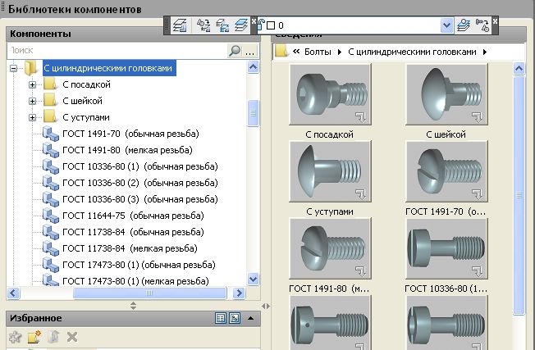This screenshot has width=535, height=350.
Task: Click the folder icon next to С шейкой in tree
Action: (51, 100)
